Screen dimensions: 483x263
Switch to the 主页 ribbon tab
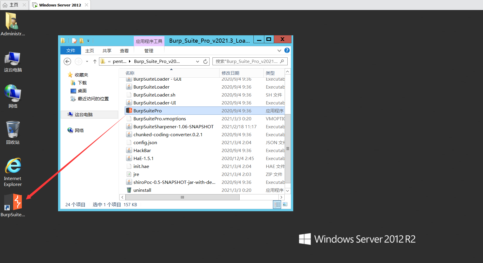[x=90, y=51]
